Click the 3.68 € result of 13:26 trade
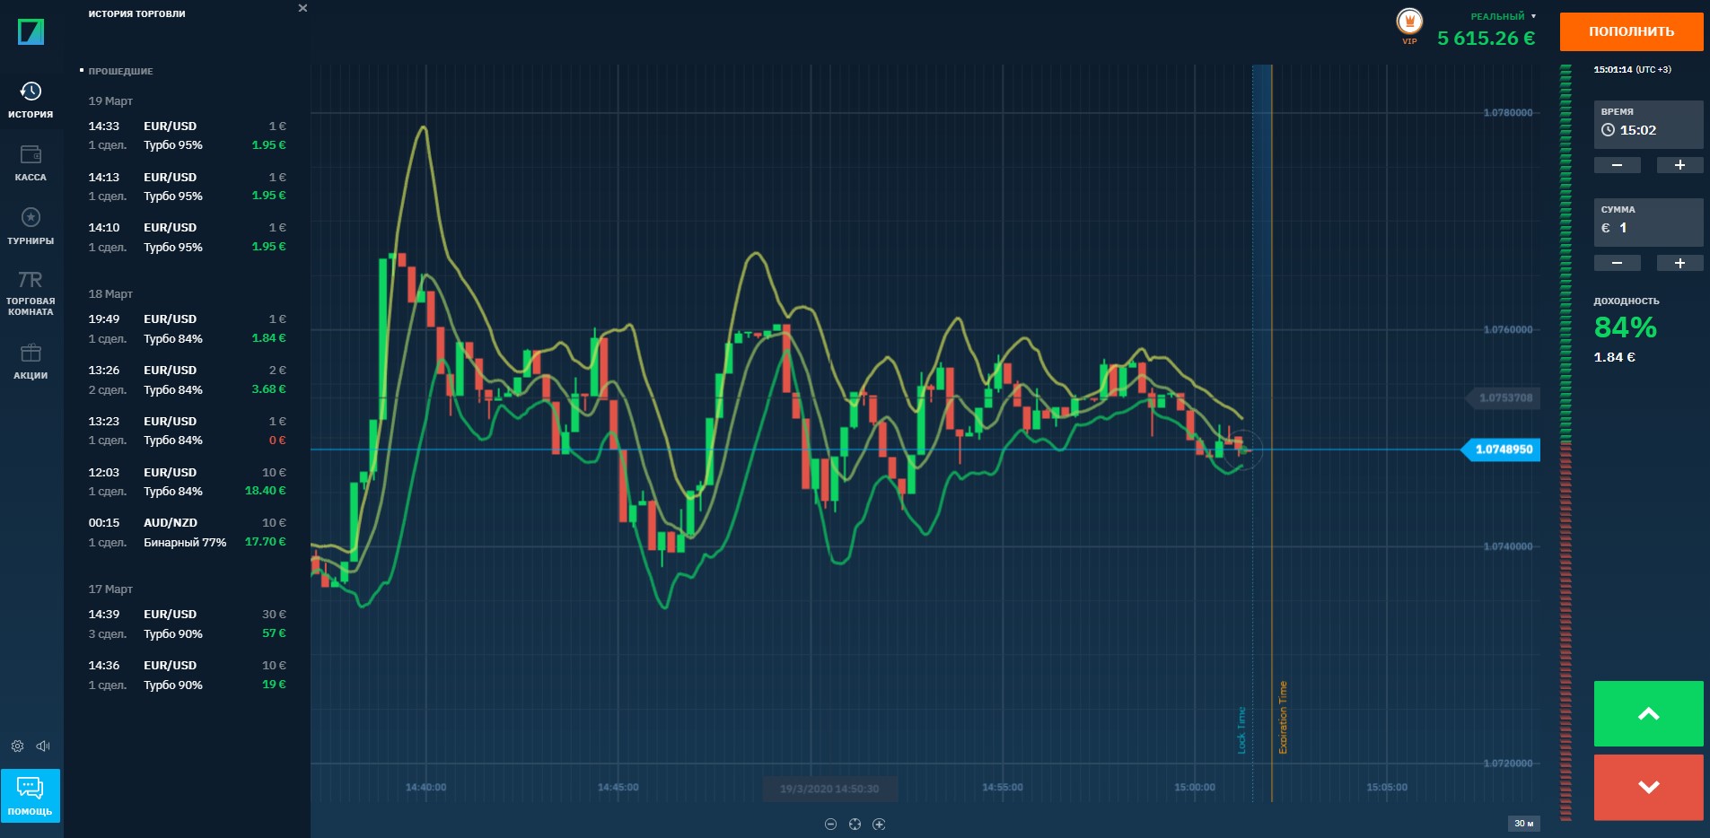 [268, 389]
